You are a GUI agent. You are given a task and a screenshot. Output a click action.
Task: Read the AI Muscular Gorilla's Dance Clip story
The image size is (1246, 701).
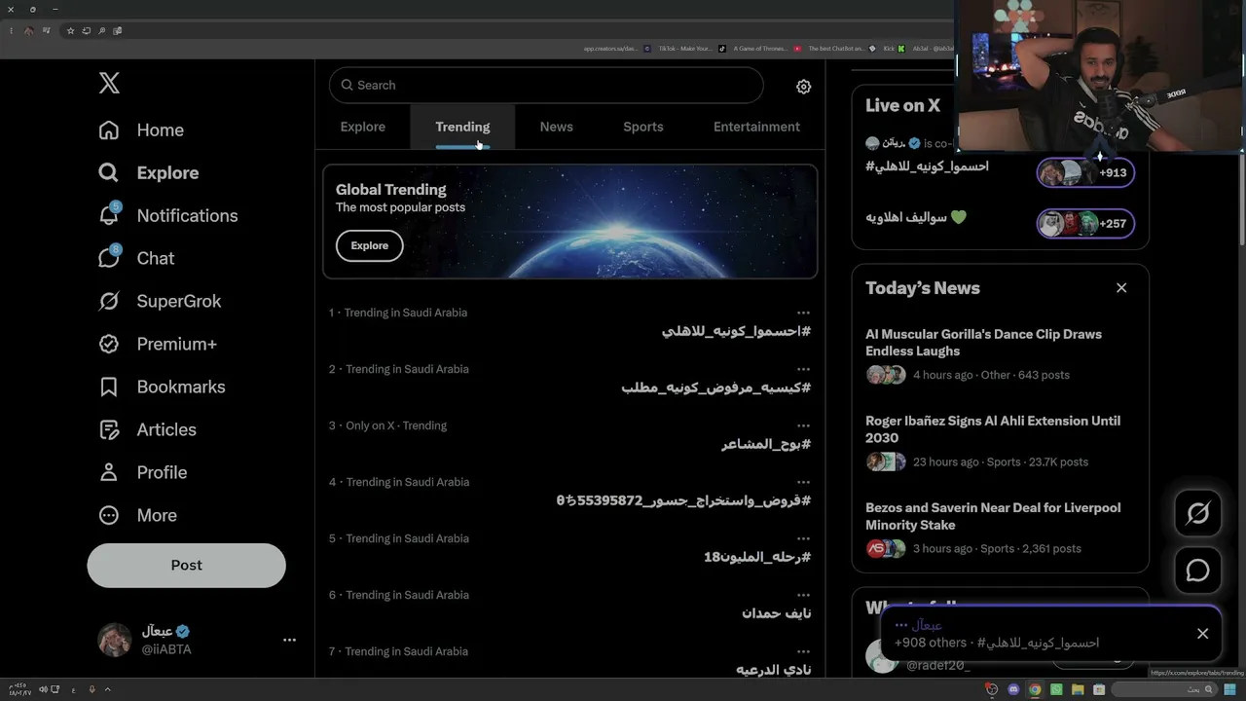983,343
